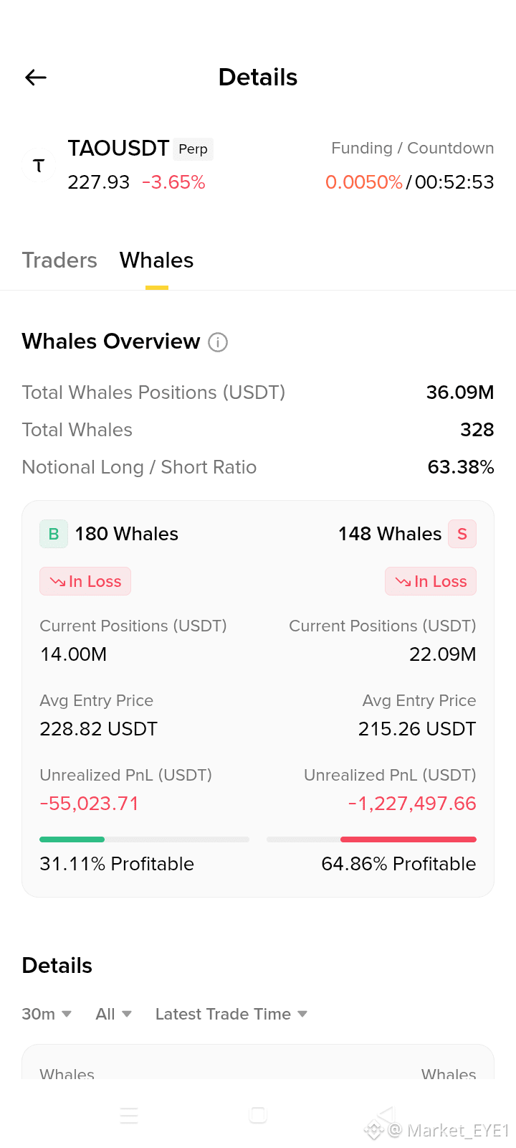Tap the recent apps menu icon
The height and width of the screenshot is (1148, 516).
[129, 1116]
